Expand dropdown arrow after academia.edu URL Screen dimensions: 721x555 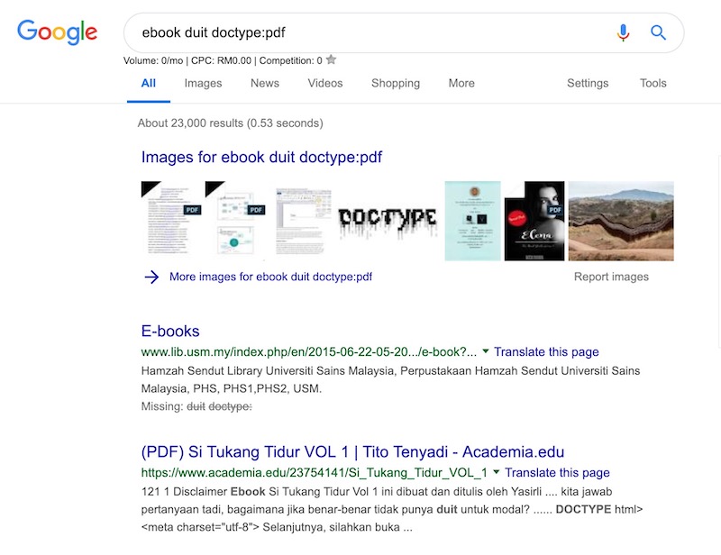(497, 472)
